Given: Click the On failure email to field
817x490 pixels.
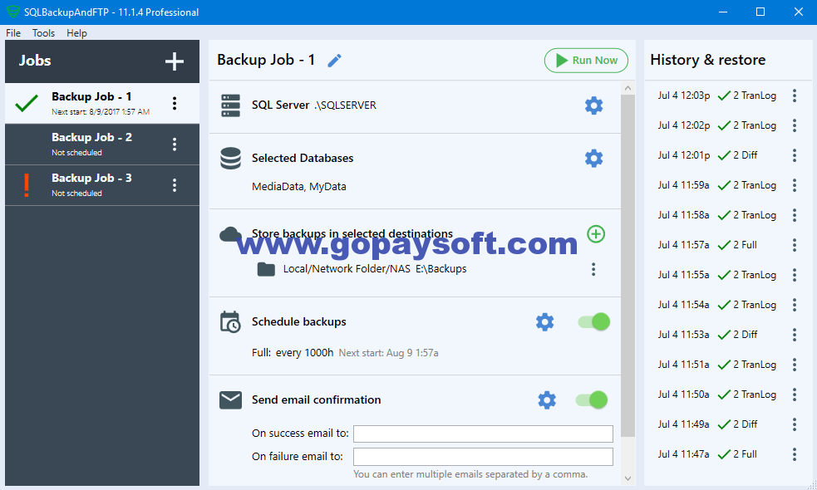Looking at the screenshot, I should click(483, 457).
